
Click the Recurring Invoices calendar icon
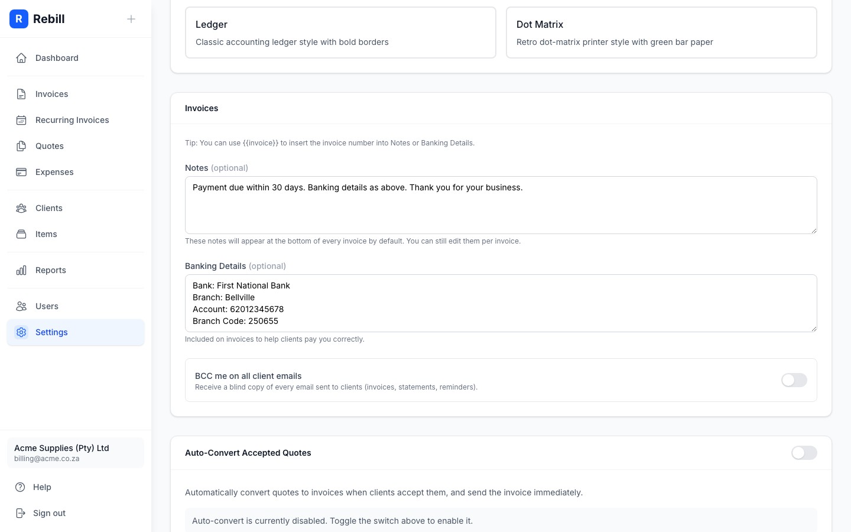(x=21, y=120)
